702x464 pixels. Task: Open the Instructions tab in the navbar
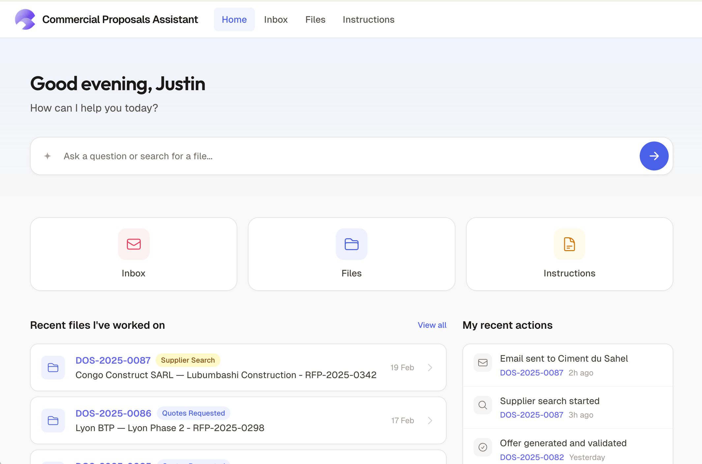tap(368, 20)
